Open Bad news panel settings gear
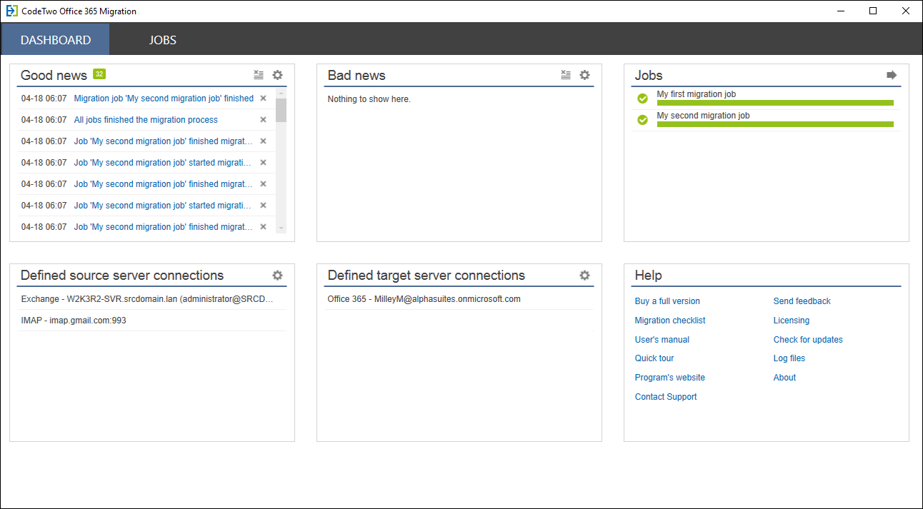 point(584,75)
